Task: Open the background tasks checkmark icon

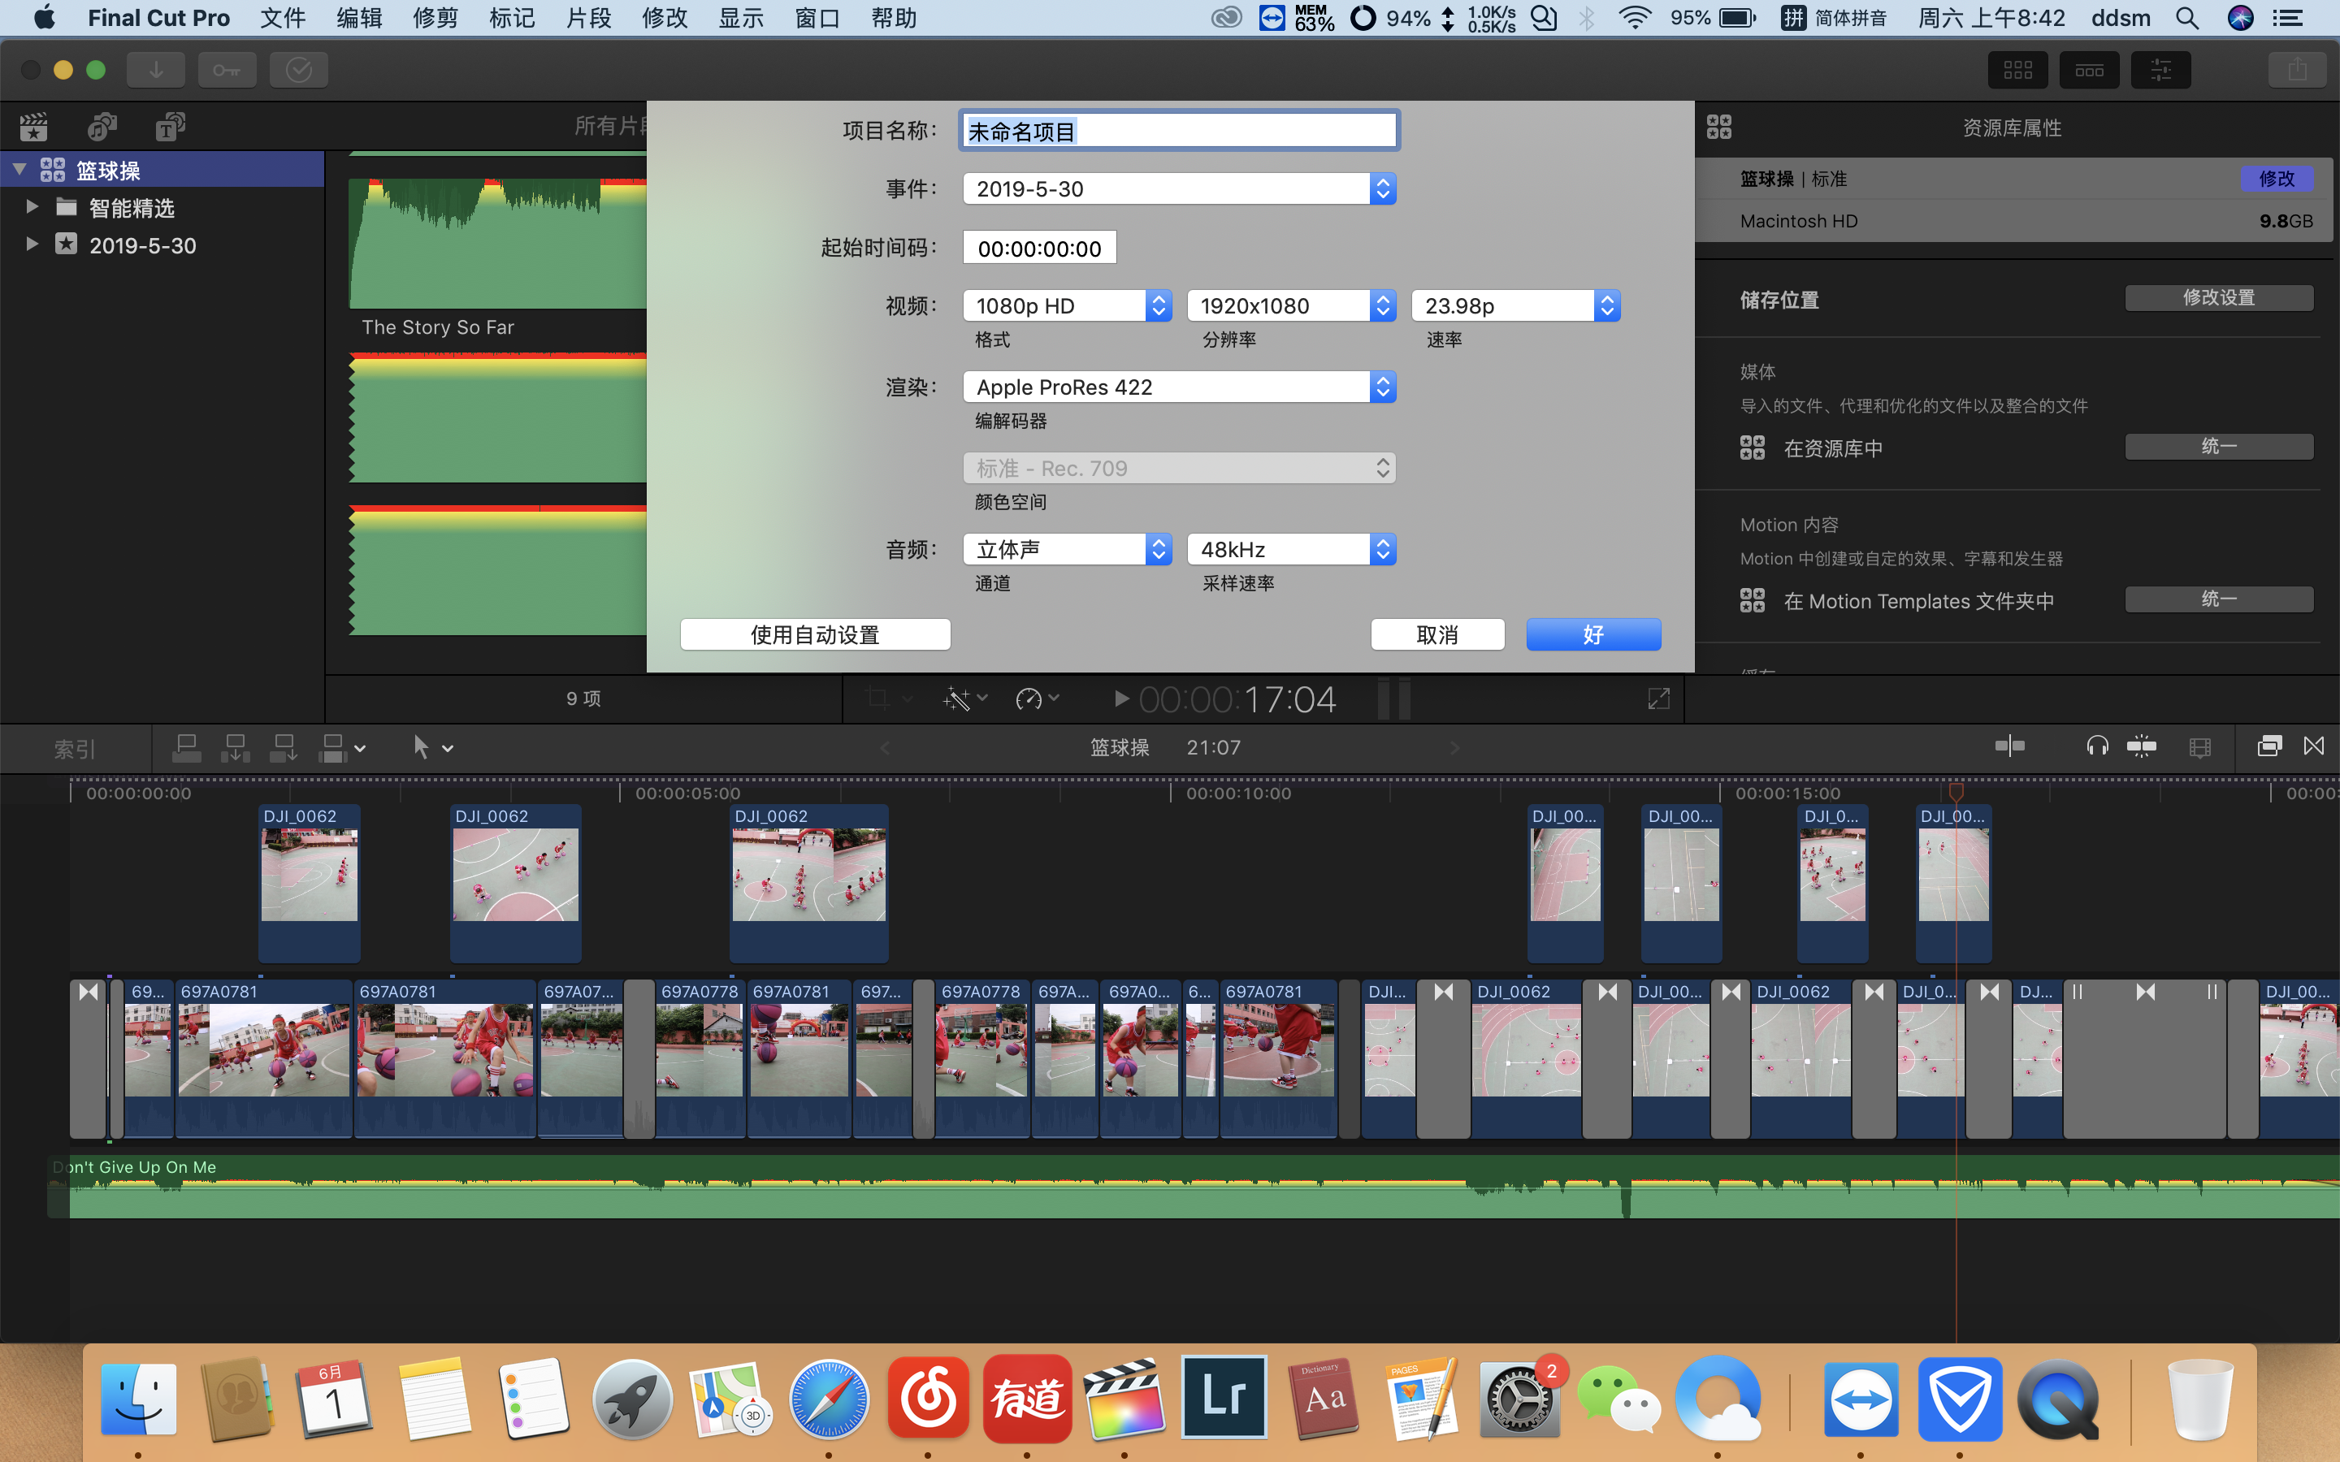Action: pyautogui.click(x=299, y=70)
